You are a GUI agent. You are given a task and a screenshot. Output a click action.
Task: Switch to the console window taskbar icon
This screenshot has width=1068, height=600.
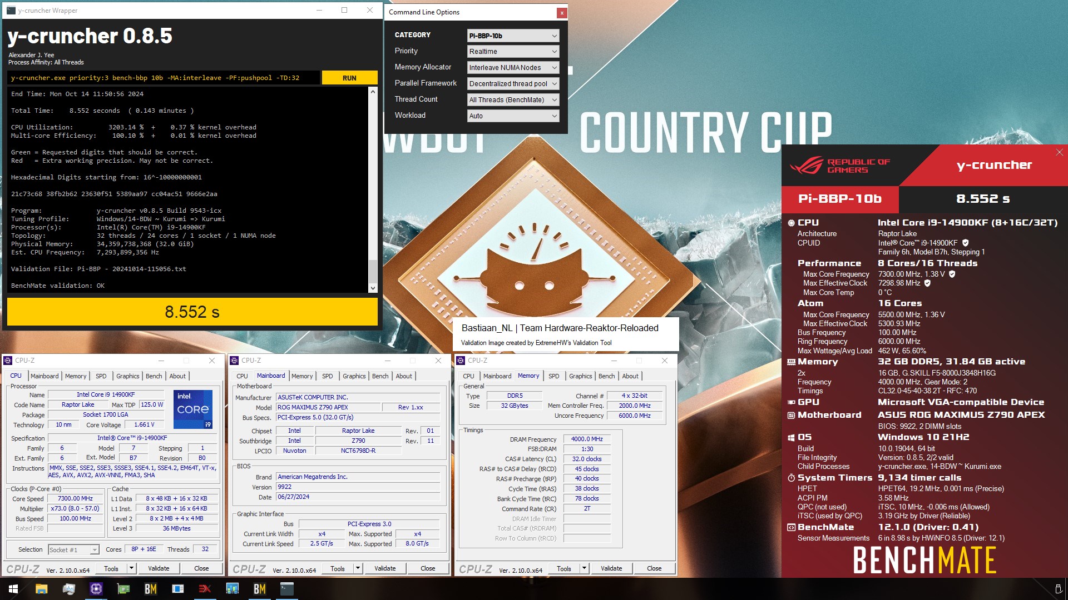tap(286, 589)
